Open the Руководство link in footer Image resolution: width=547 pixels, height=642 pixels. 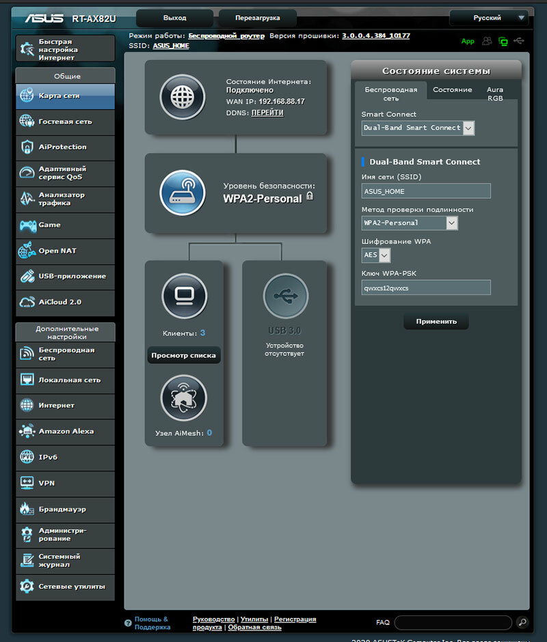tap(213, 619)
